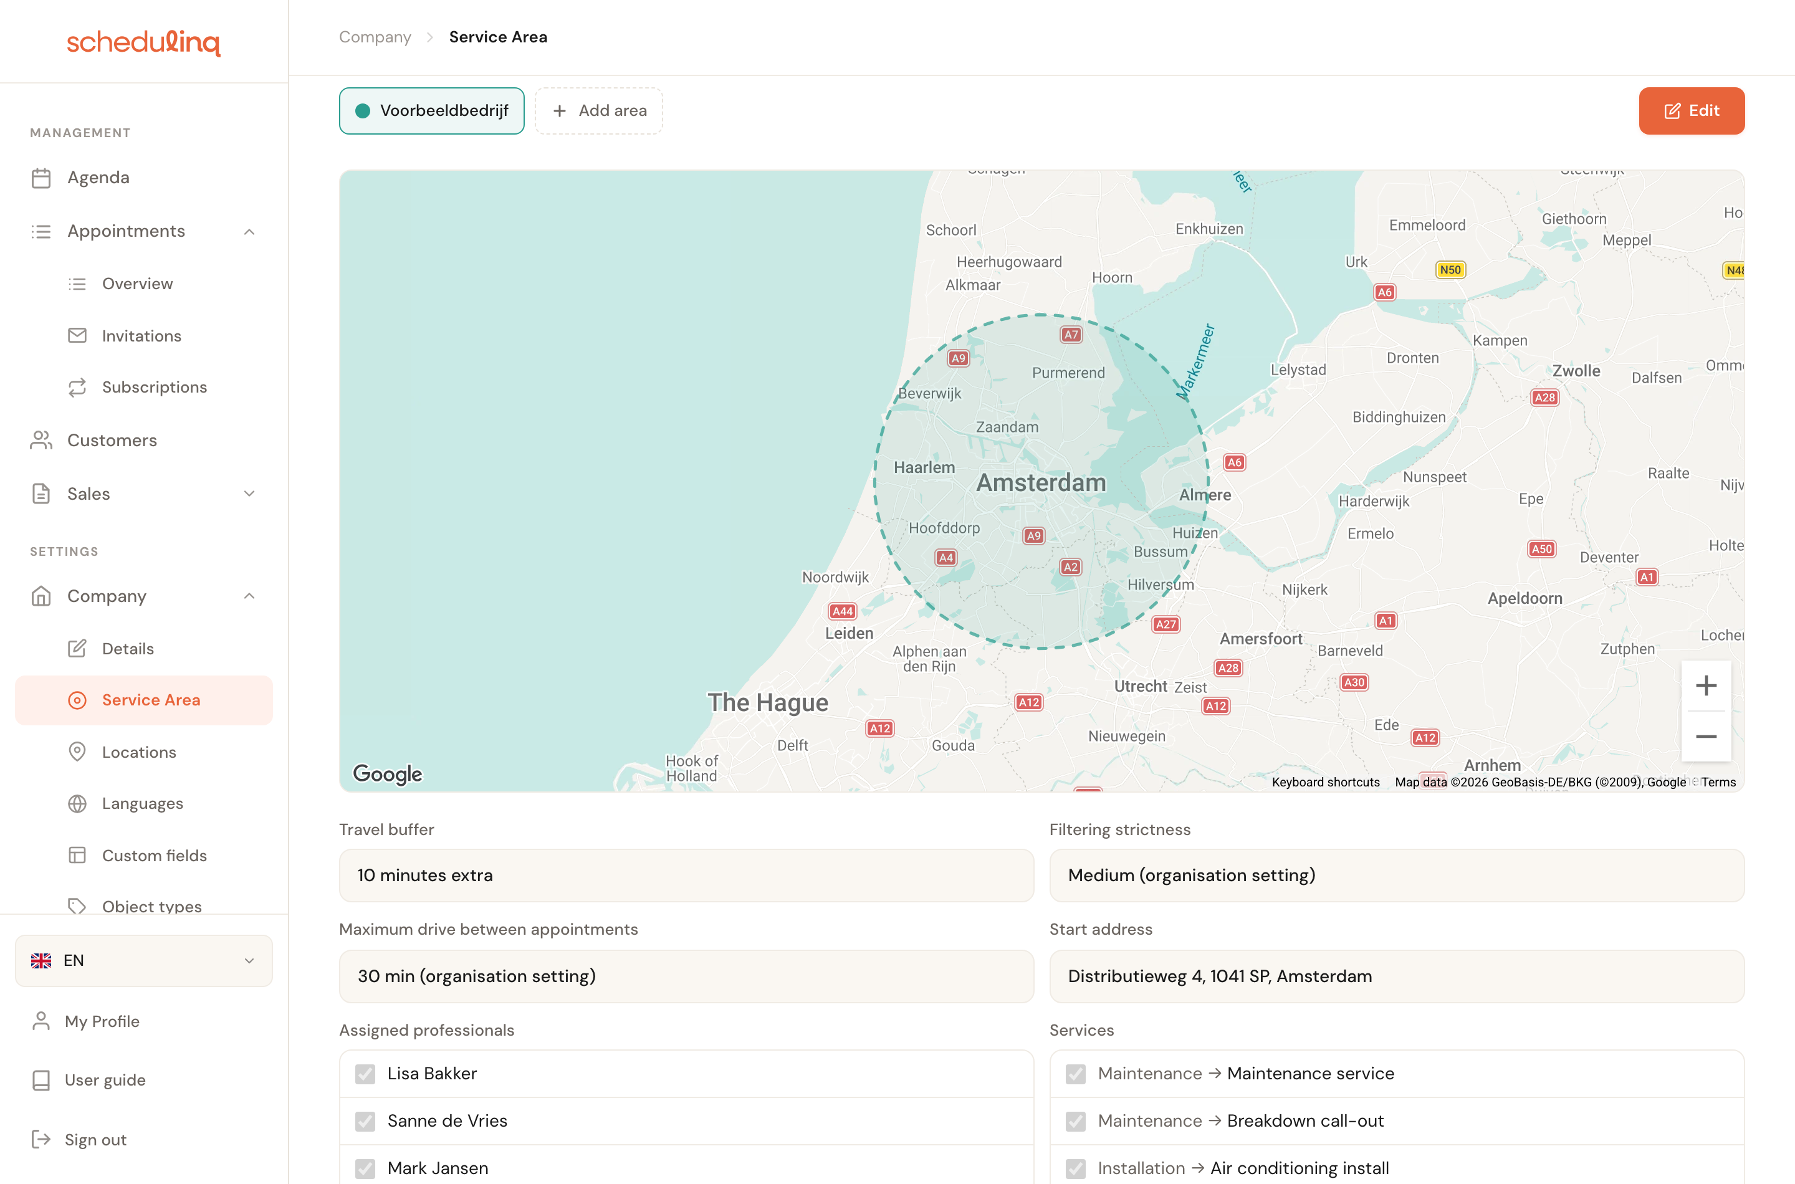
Task: Open the Google logo on the map
Action: click(x=388, y=774)
